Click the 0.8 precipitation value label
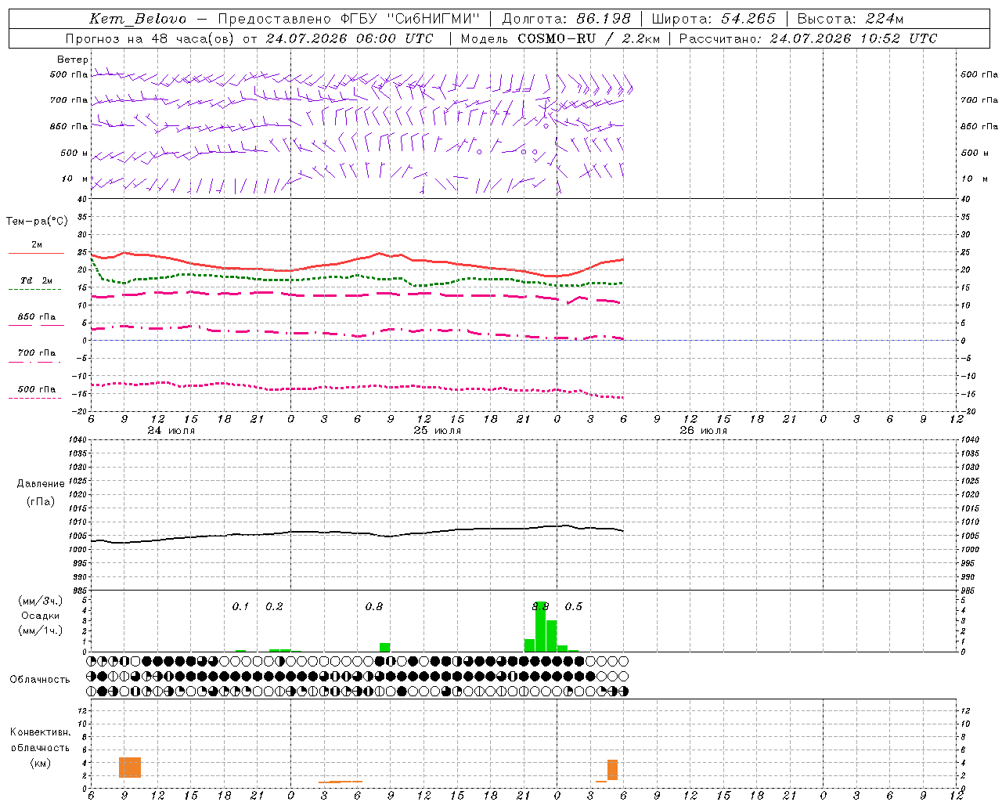Image resolution: width=1002 pixels, height=802 pixels. pos(374,606)
